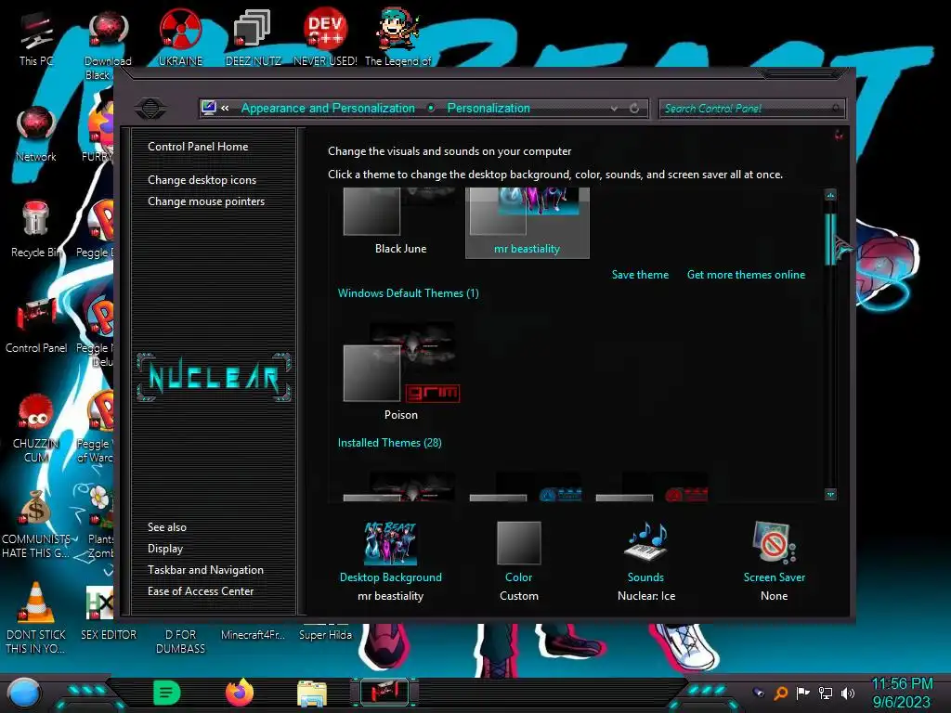This screenshot has height=713, width=951.
Task: Open the Sounds settings icon
Action: tap(646, 541)
